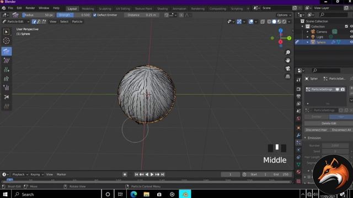Image resolution: width=353 pixels, height=198 pixels.
Task: Enable Tip select mode
Action: [44, 22]
